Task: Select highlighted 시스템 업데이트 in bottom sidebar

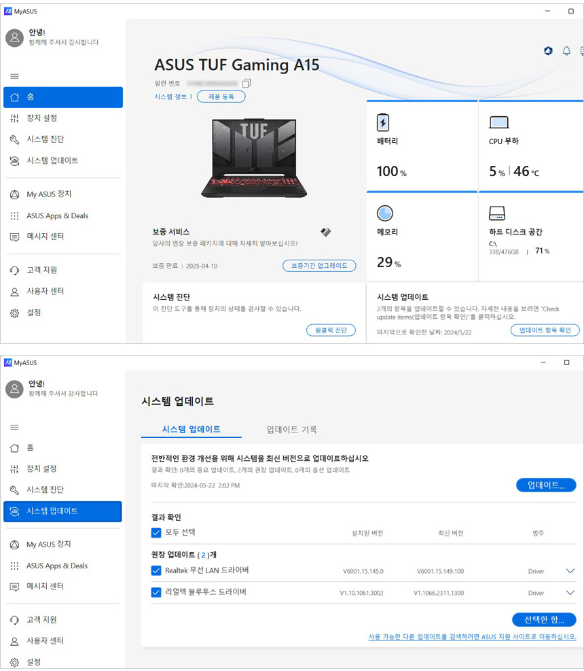Action: (63, 511)
